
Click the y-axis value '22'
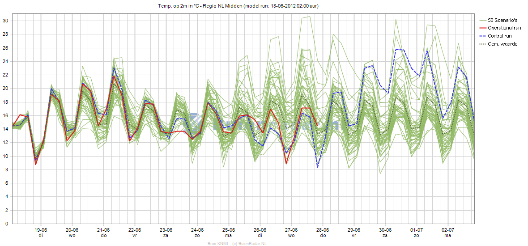(5, 75)
